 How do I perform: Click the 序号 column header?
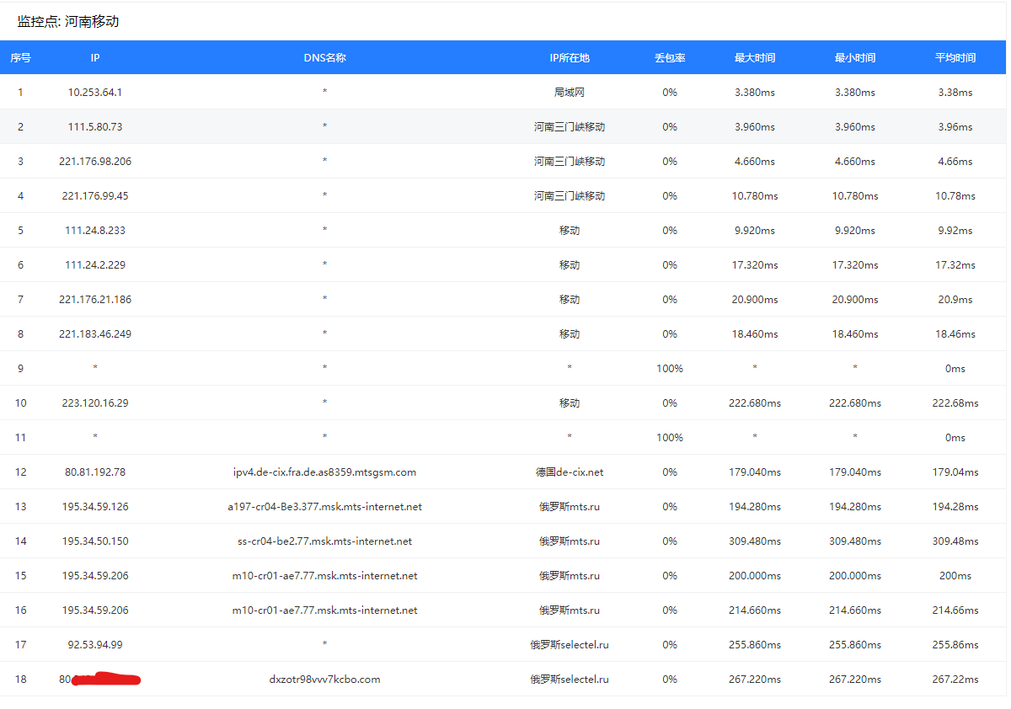point(21,58)
